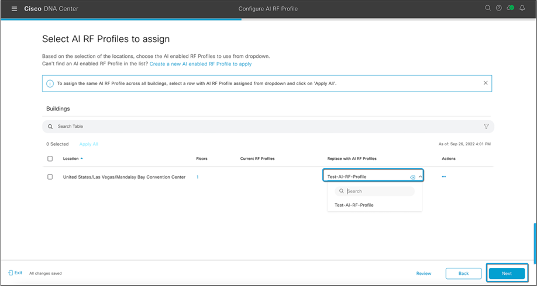Click the All changes saved status
Image resolution: width=537 pixels, height=286 pixels.
(x=46, y=273)
